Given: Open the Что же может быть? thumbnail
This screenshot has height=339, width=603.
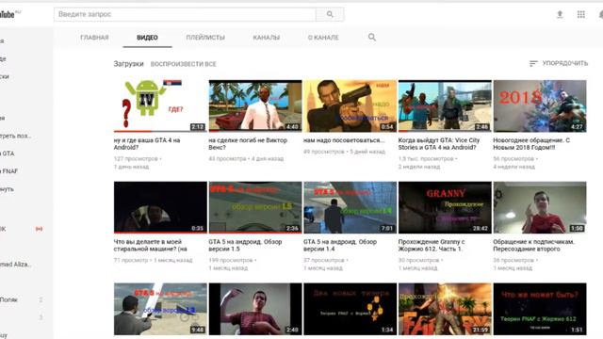Looking at the screenshot, I should (540, 309).
